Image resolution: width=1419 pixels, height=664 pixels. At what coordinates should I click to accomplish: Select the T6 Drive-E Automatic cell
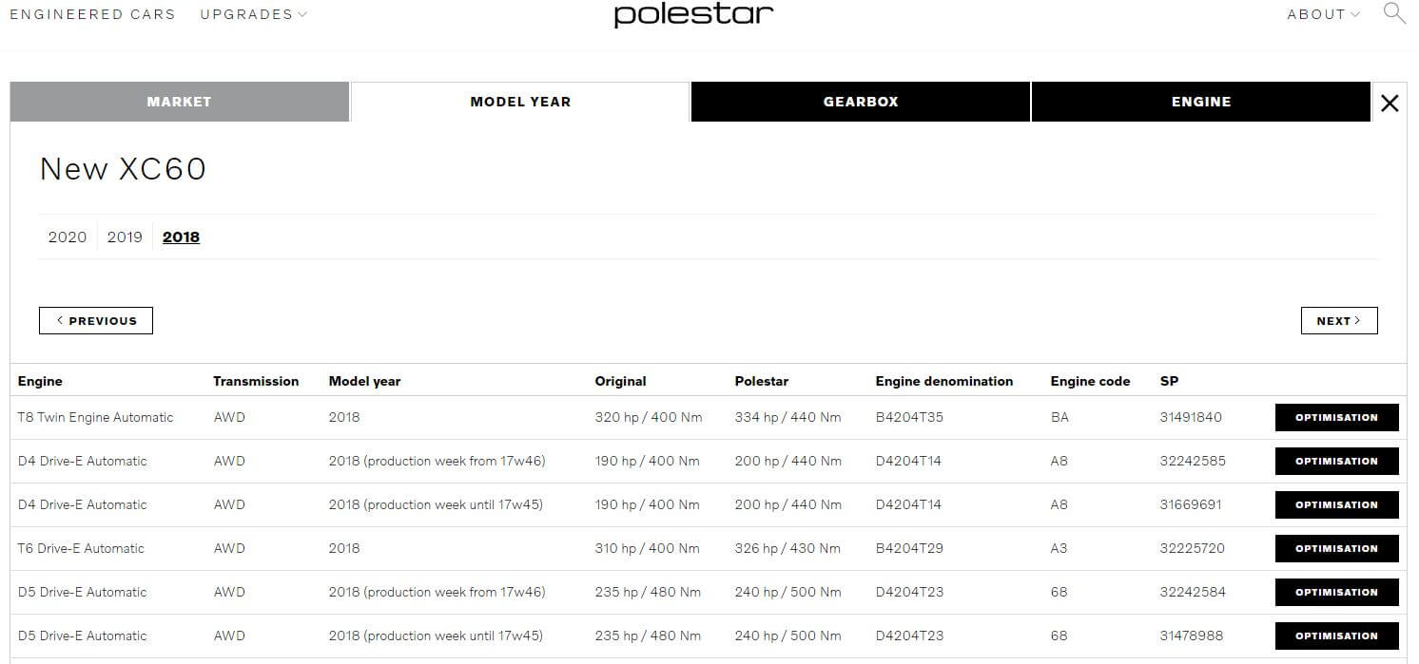tap(81, 548)
